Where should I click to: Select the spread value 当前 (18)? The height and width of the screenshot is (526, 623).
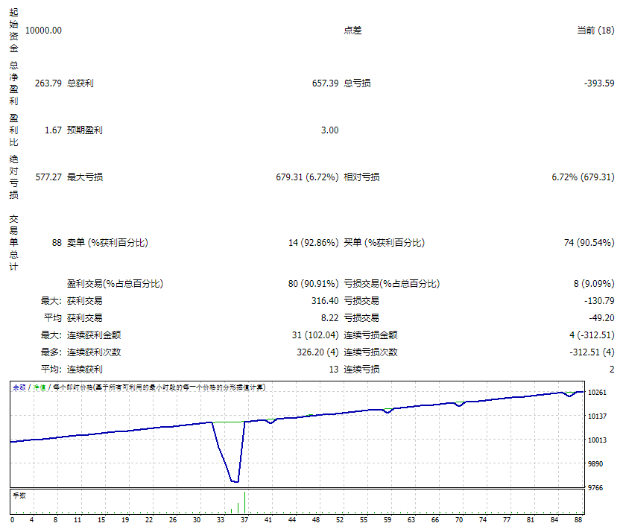595,31
